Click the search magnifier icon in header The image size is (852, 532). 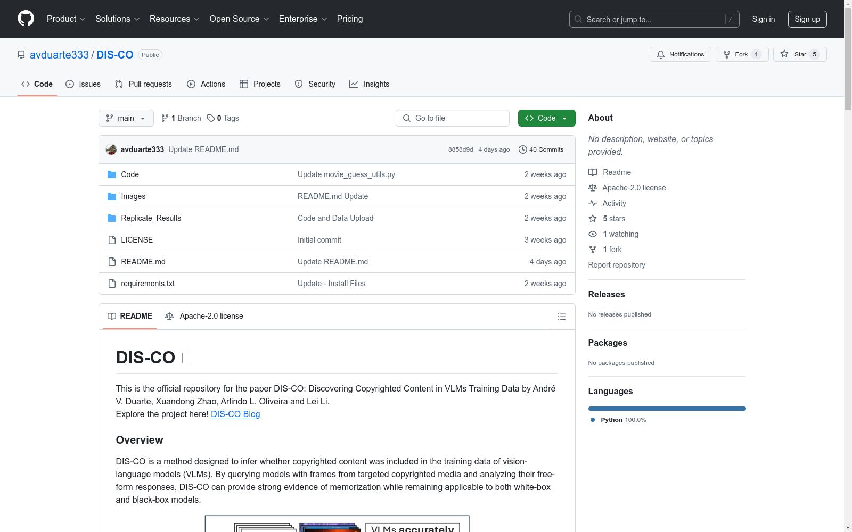coord(578,19)
